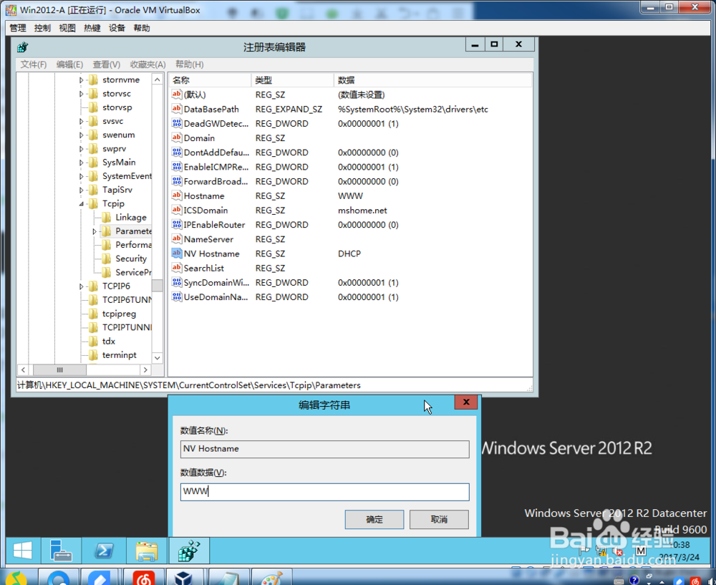
Task: Open VirtualBox 管理 menu
Action: point(18,28)
